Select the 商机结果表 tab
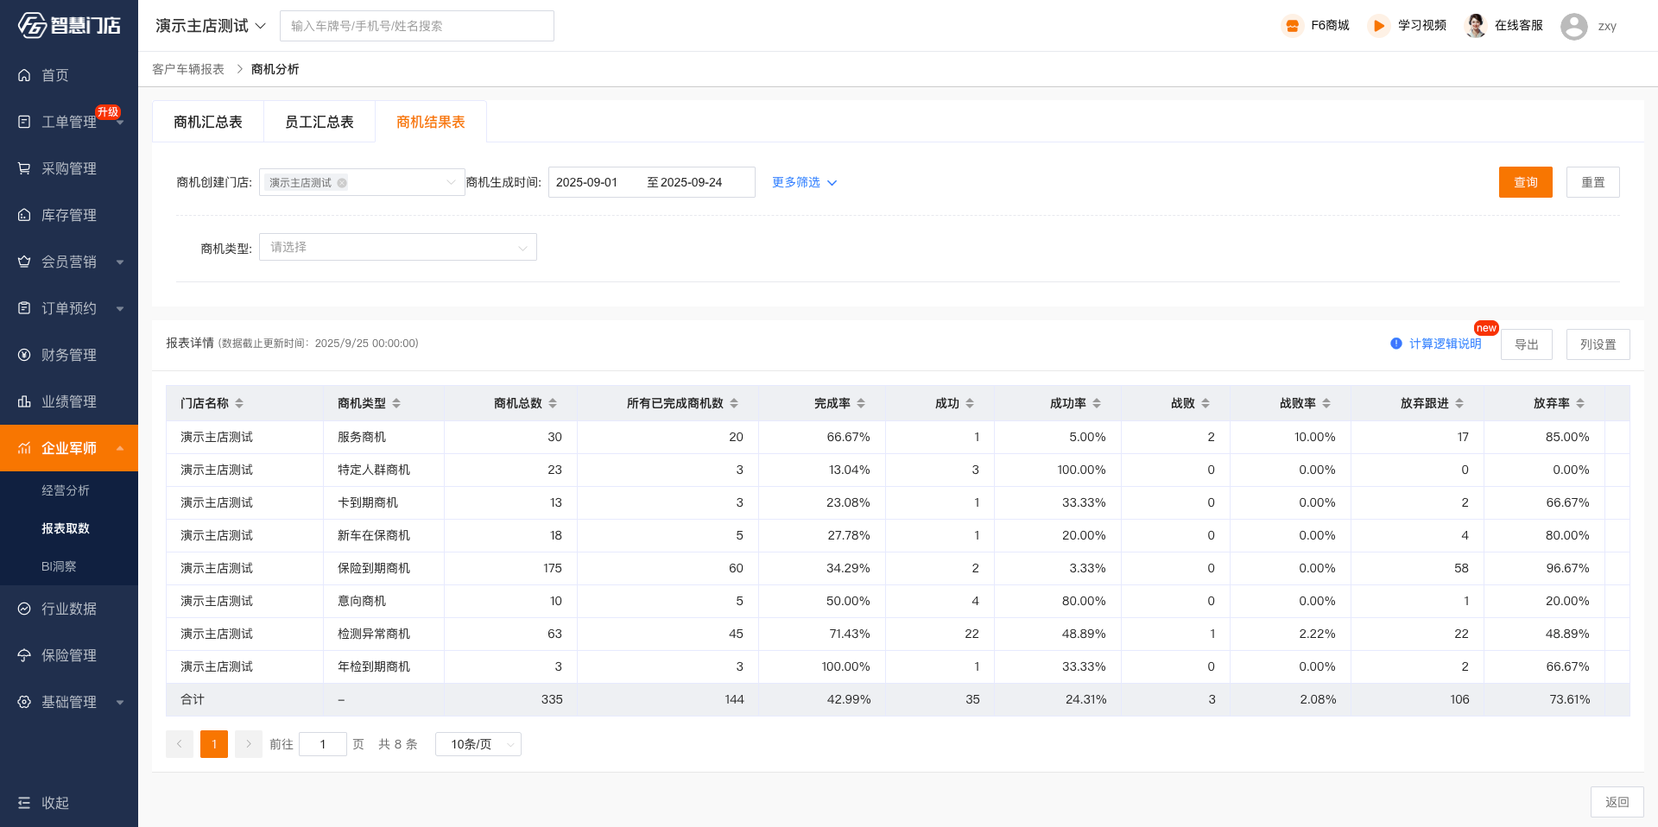 tap(431, 122)
